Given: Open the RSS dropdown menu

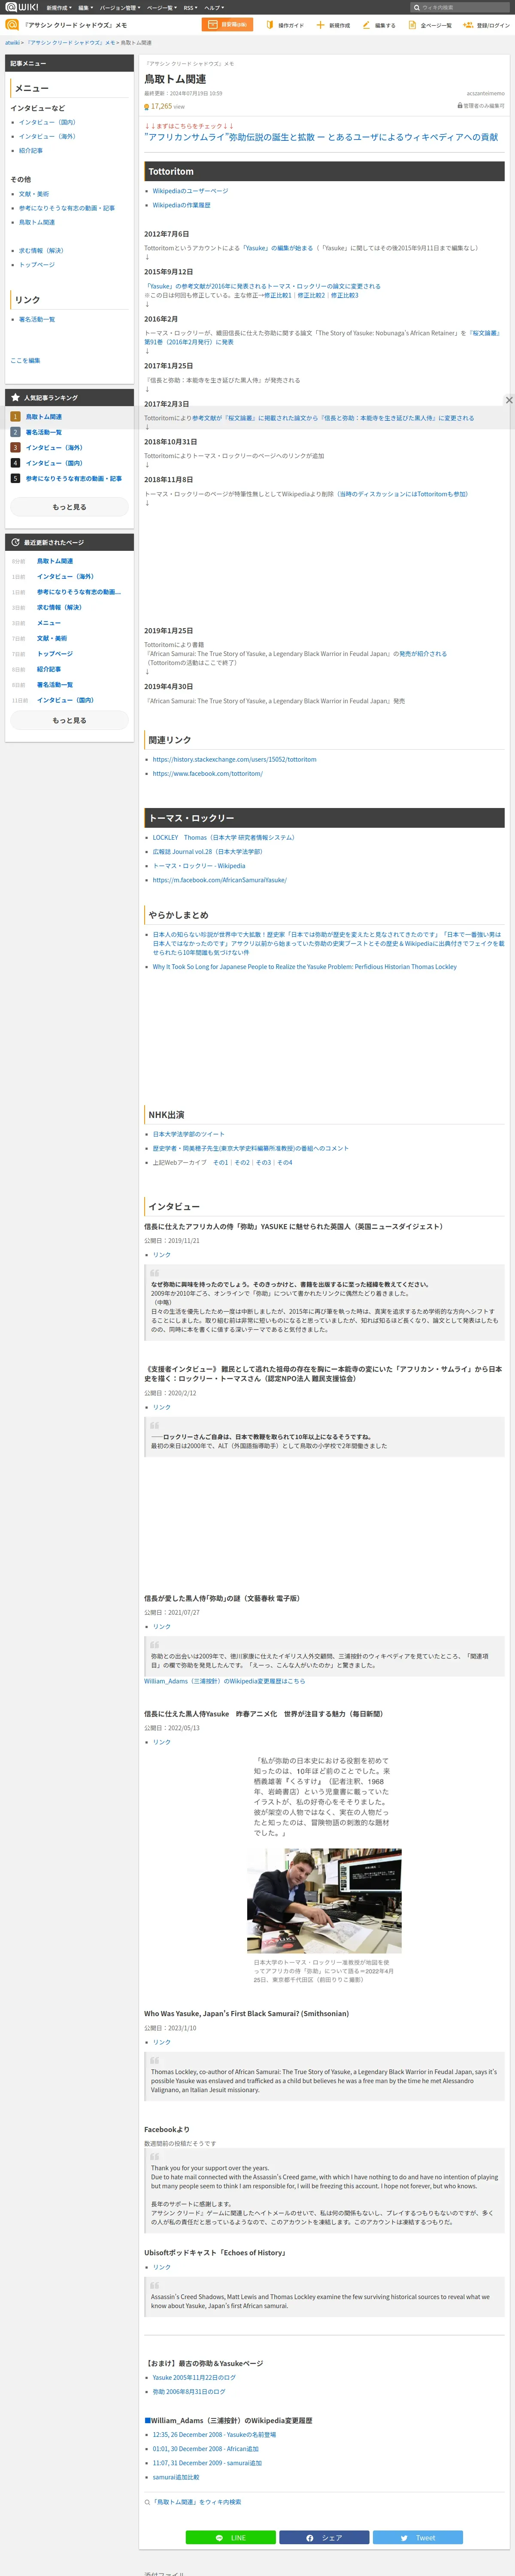Looking at the screenshot, I should pos(190,8).
